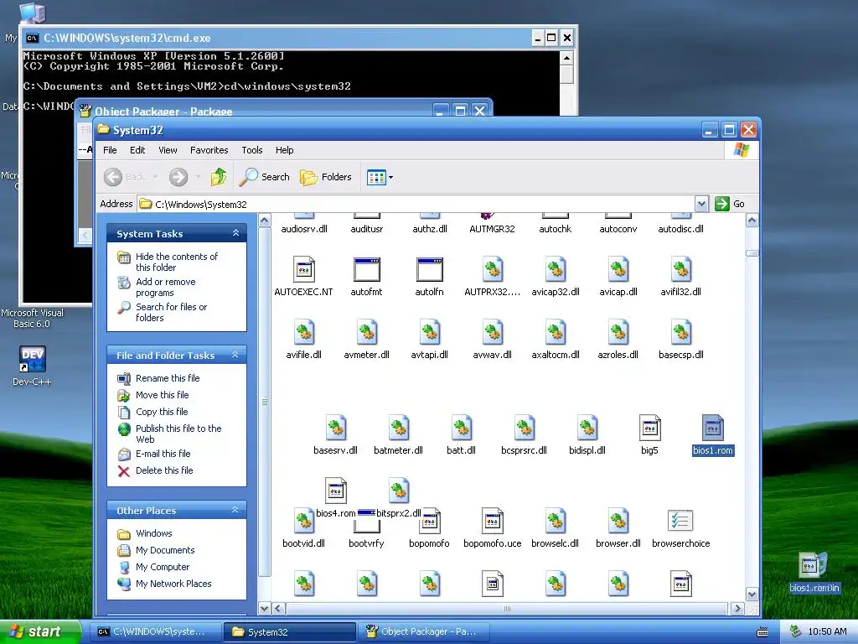Go up one folder level
The width and height of the screenshot is (858, 644).
[219, 177]
